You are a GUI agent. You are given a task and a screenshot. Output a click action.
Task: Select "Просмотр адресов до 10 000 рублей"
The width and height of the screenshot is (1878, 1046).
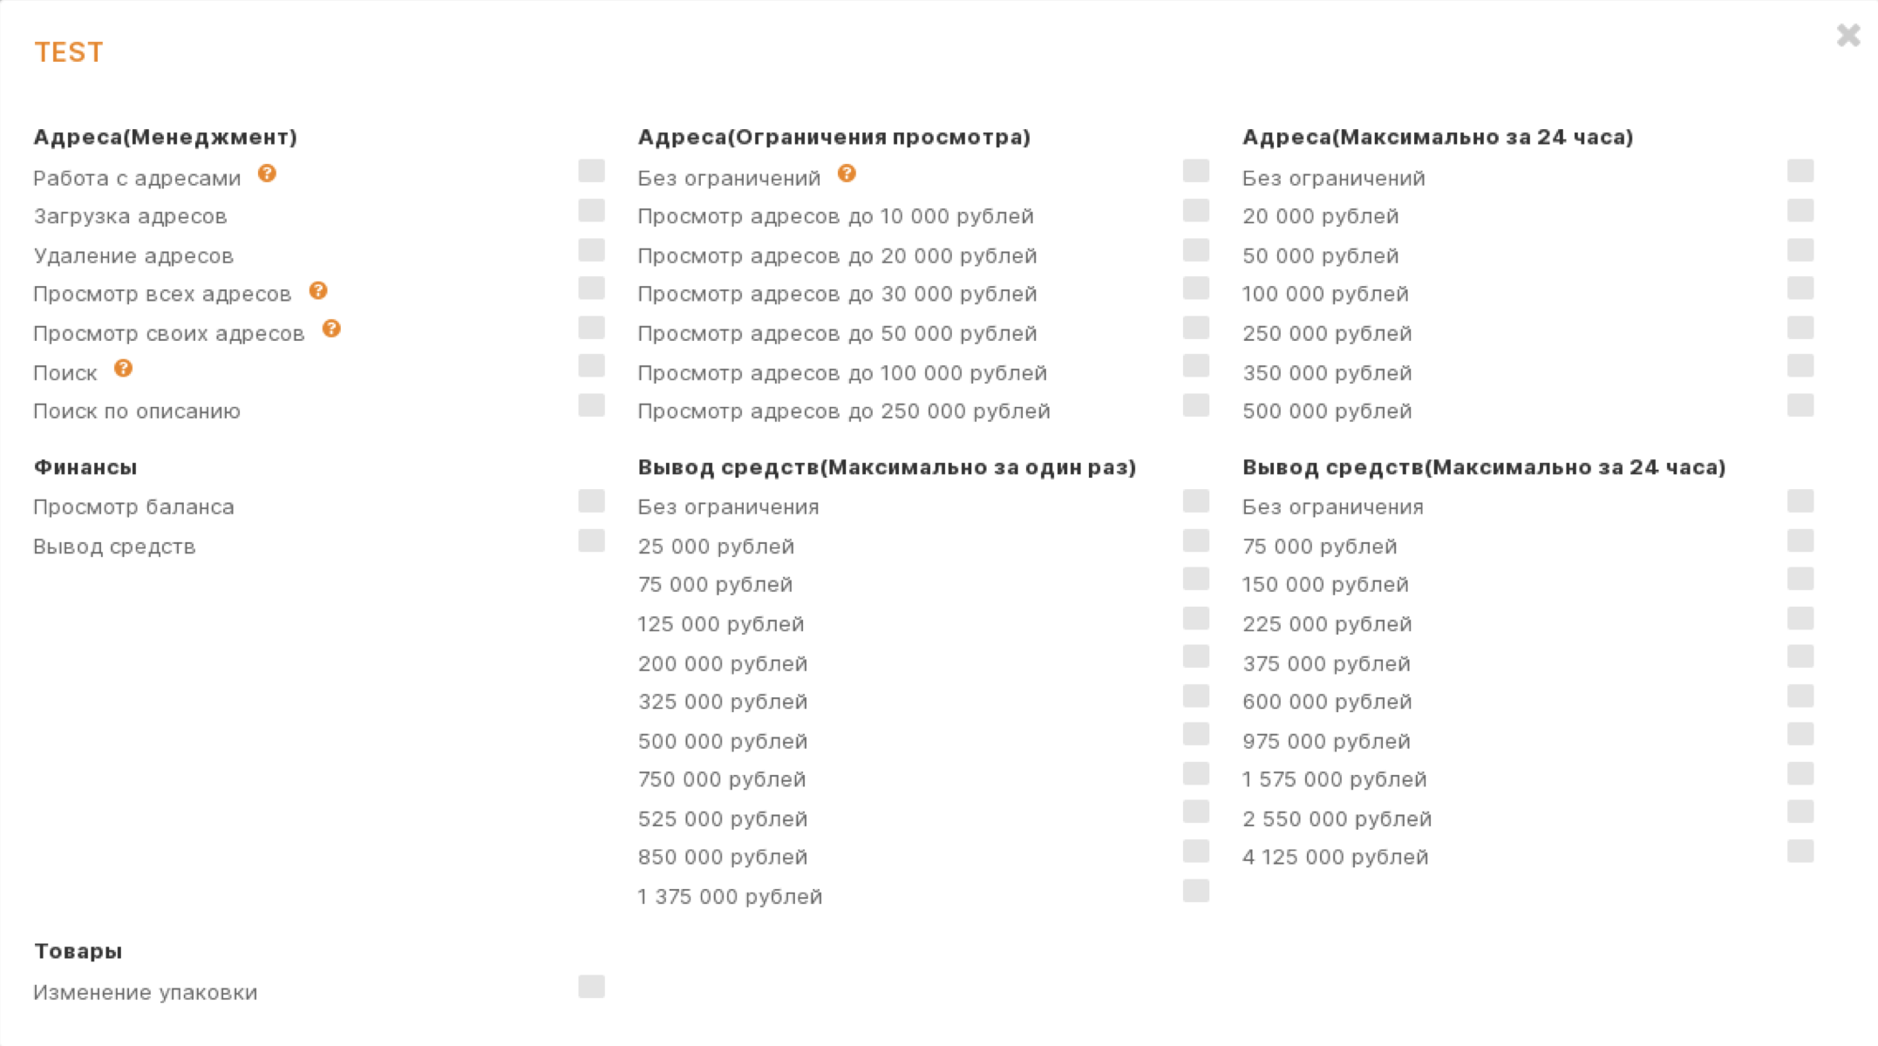(x=1194, y=210)
